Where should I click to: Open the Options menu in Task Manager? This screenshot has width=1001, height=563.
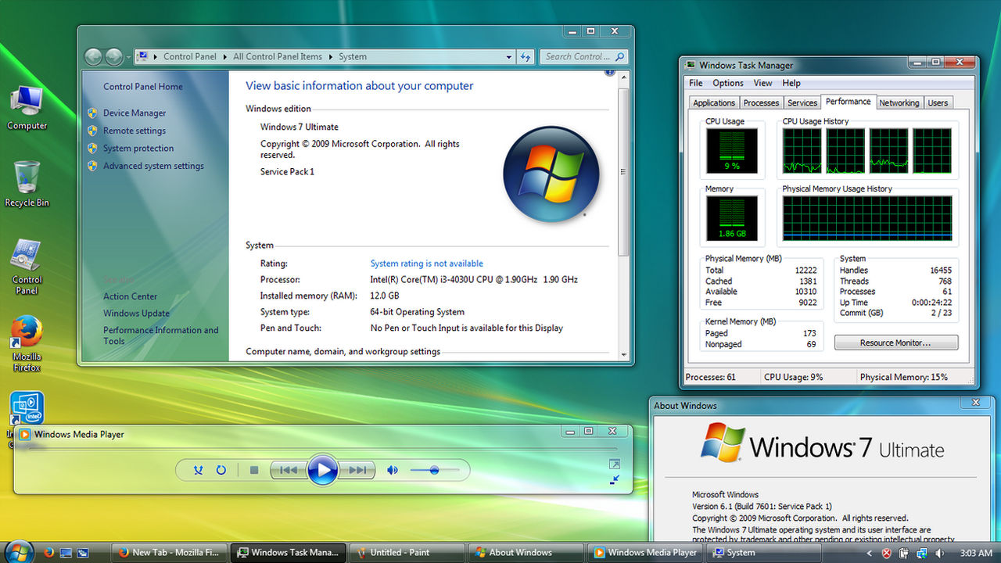point(728,83)
